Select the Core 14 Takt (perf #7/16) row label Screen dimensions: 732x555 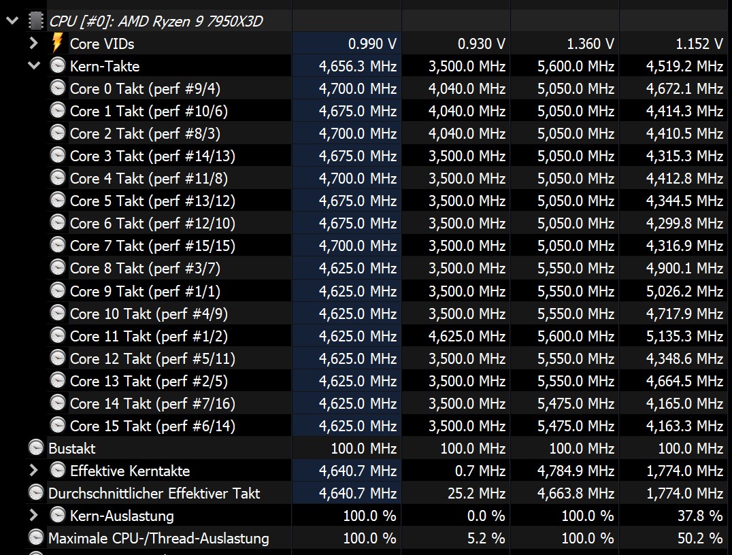152,403
